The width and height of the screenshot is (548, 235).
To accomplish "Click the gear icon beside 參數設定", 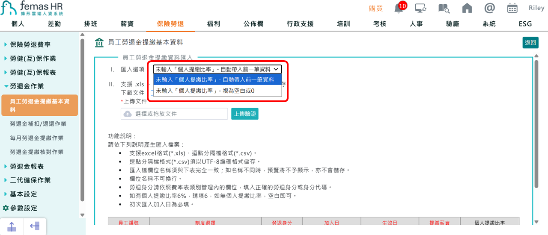I will (6, 208).
